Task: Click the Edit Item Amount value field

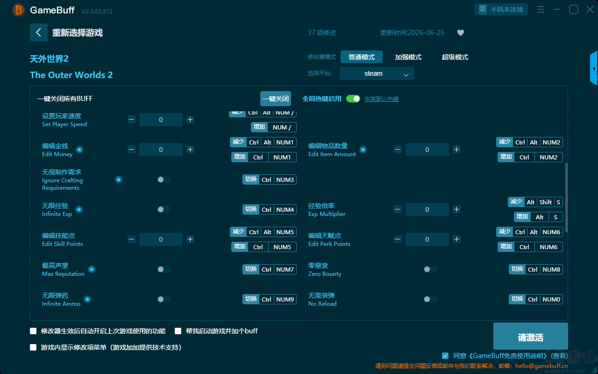Action: pyautogui.click(x=427, y=150)
